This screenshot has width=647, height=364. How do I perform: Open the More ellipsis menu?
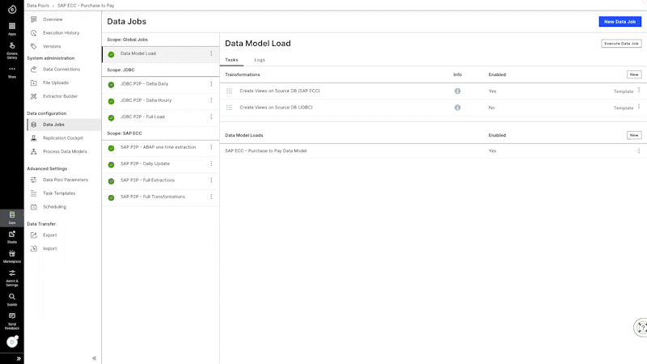[12, 72]
